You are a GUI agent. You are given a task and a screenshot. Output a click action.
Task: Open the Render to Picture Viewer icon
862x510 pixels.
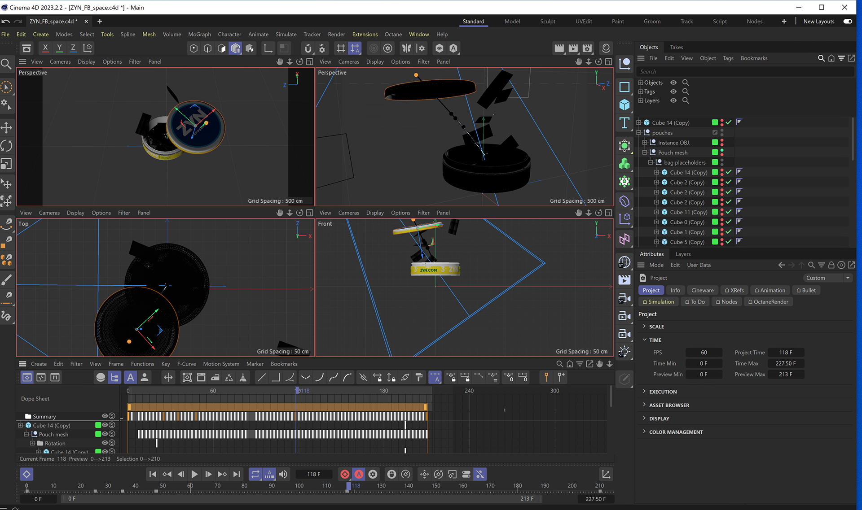[x=573, y=48]
